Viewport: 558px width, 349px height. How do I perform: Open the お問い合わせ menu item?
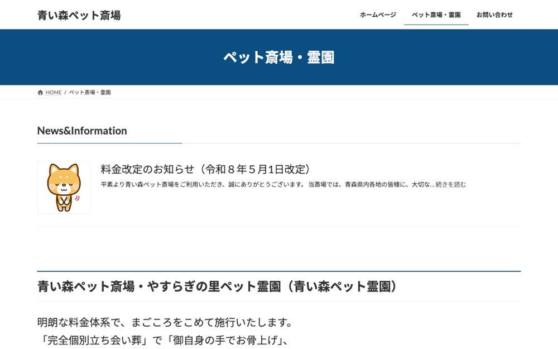(x=494, y=15)
